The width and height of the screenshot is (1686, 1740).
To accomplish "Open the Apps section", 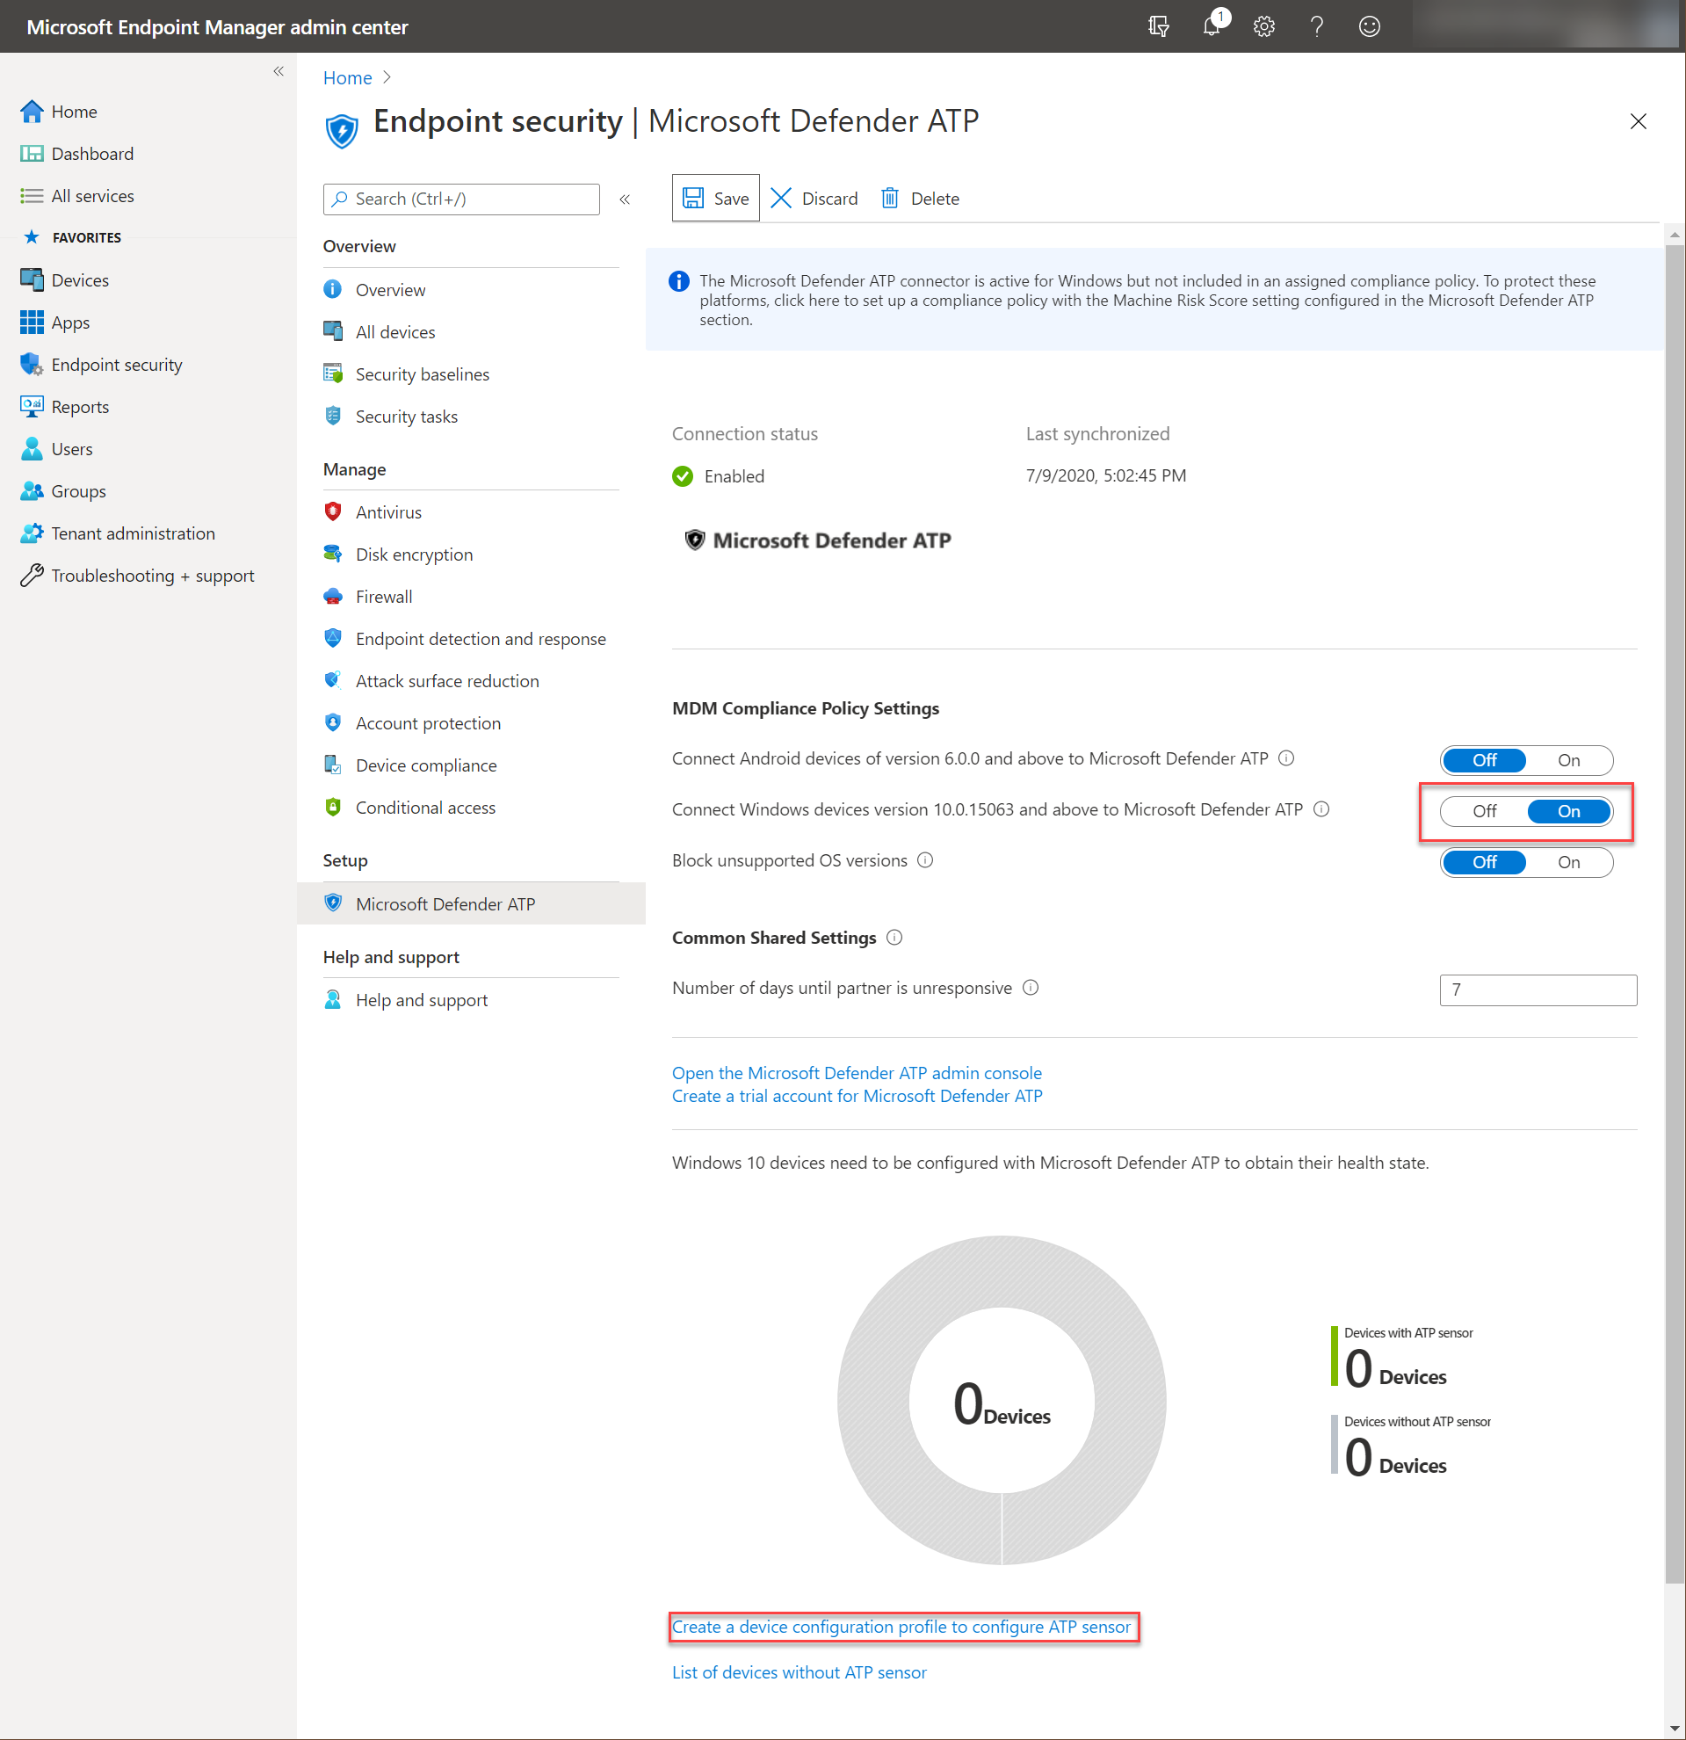I will pos(70,323).
